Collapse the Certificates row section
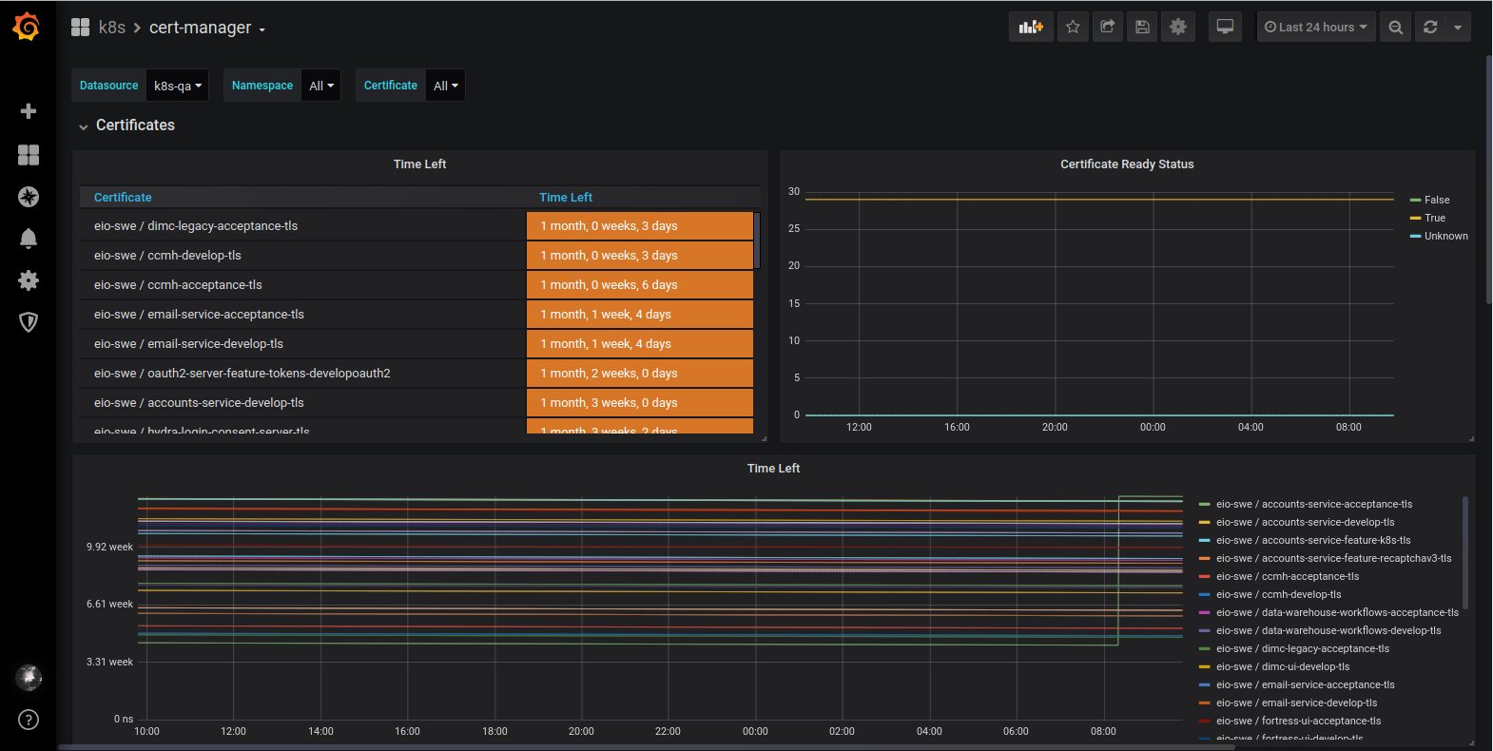Viewport: 1493px width, 751px height. [135, 125]
